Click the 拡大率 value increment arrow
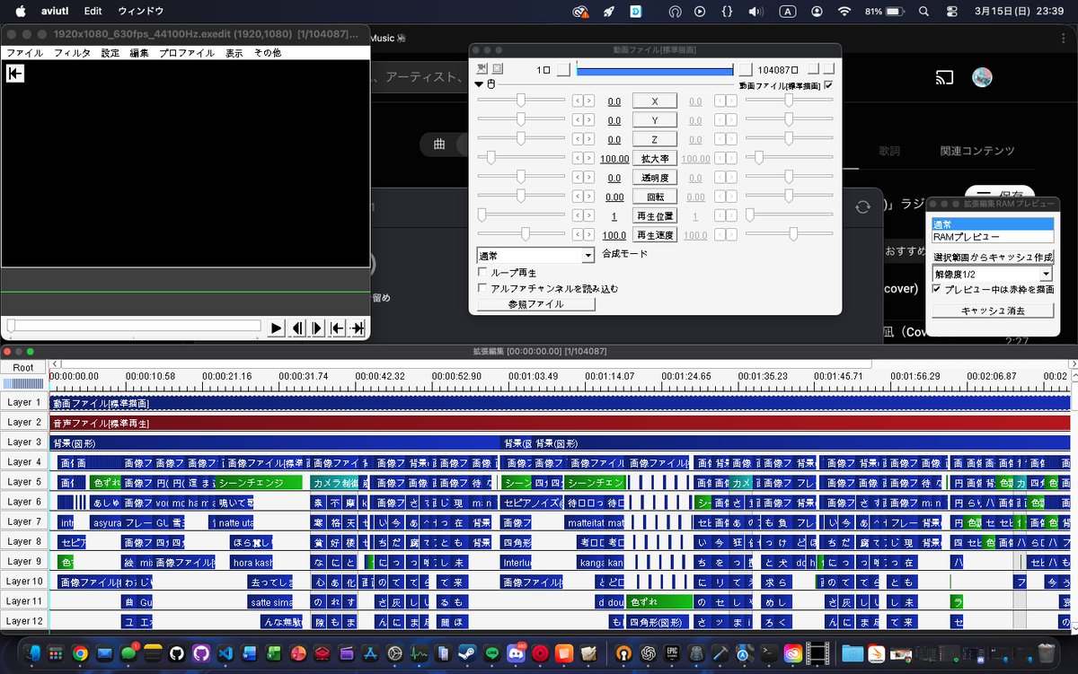 [x=588, y=159]
